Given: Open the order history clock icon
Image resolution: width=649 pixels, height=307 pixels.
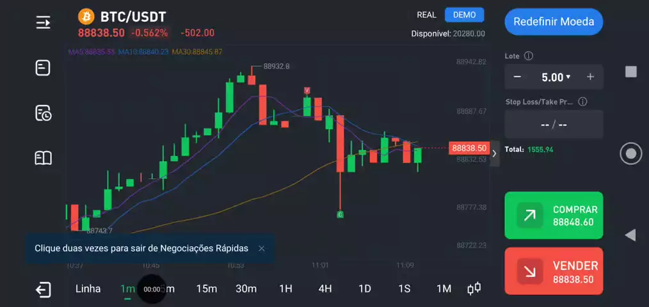Looking at the screenshot, I should coord(43,113).
